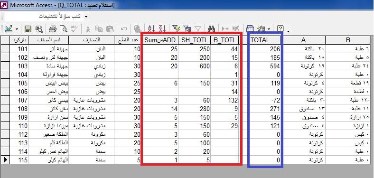Click TOTAL cell showing 594
The height and width of the screenshot is (178, 374).
[265, 66]
